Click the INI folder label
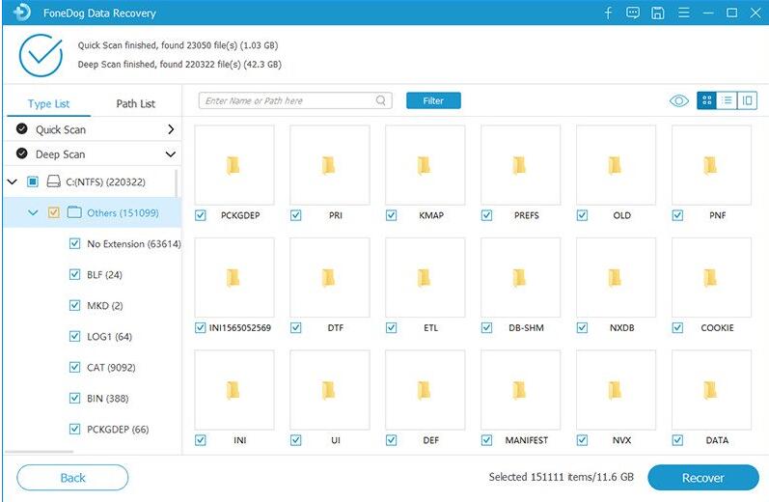This screenshot has height=502, width=769. pos(240,440)
